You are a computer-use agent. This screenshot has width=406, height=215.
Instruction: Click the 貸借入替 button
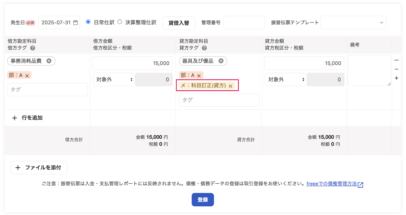pos(179,23)
